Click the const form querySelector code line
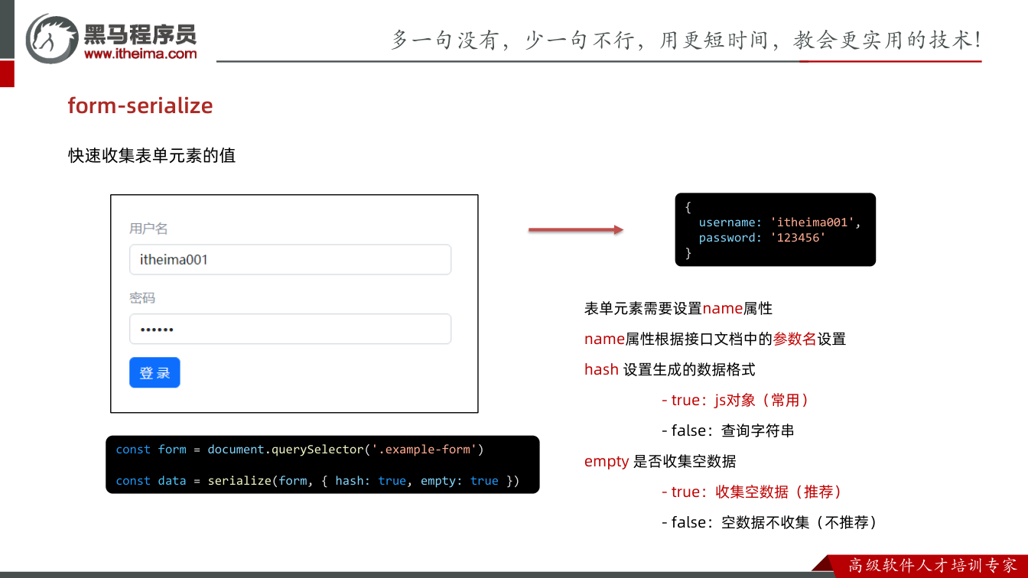The image size is (1028, 578). (x=300, y=450)
